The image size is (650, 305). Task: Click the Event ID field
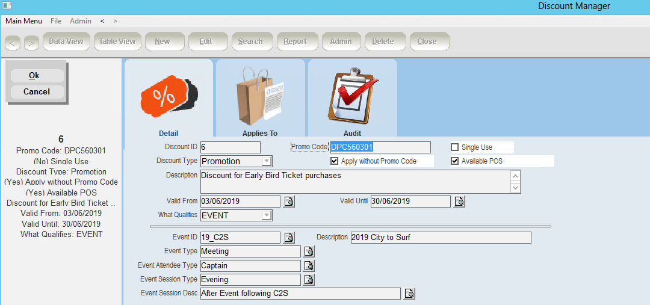pos(240,238)
